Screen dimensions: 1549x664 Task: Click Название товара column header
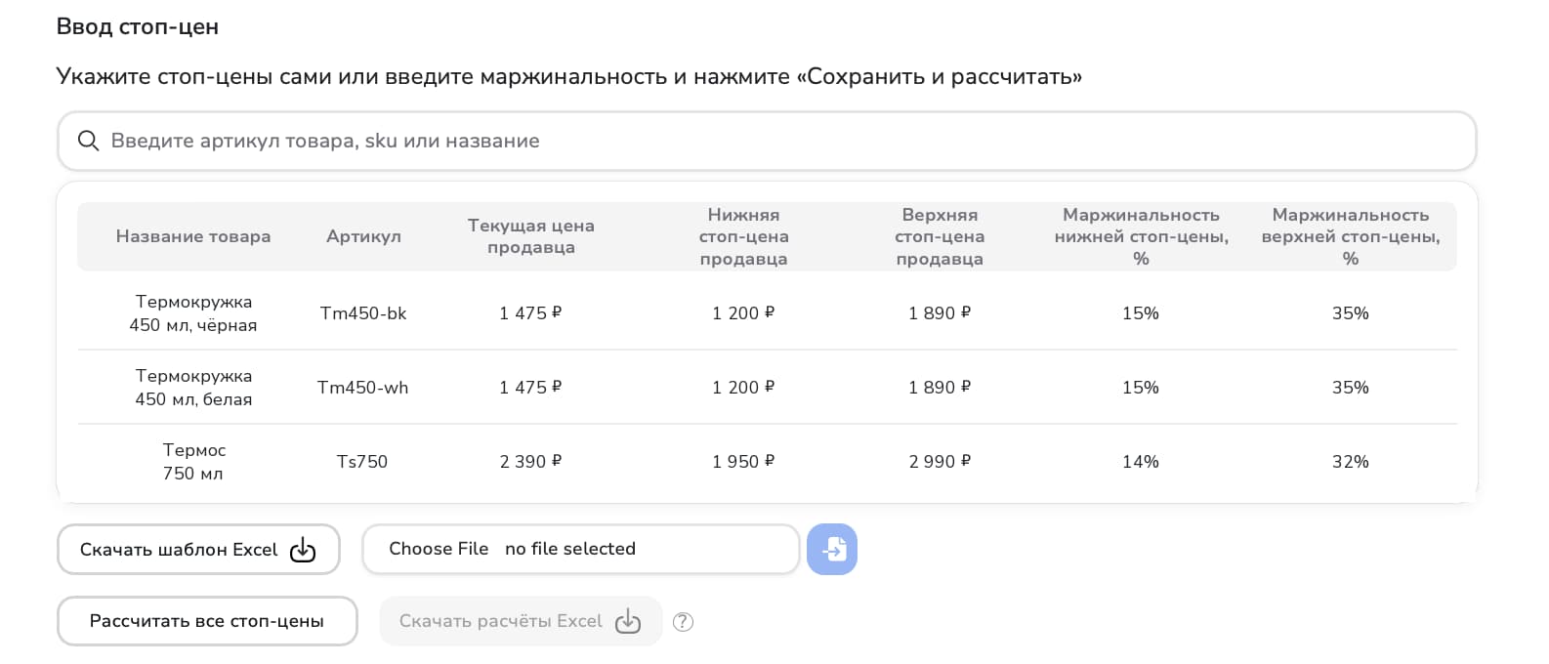tap(193, 236)
